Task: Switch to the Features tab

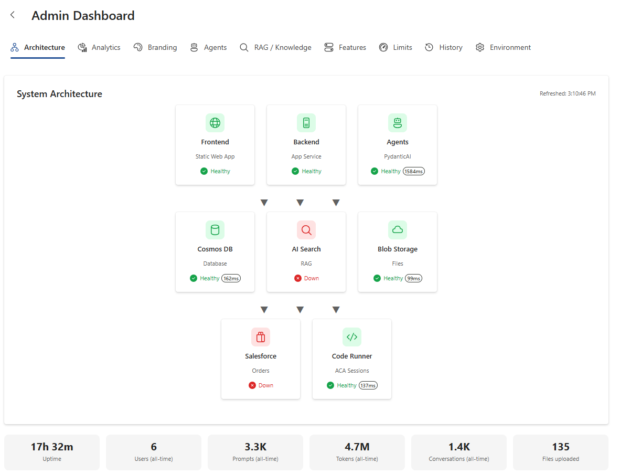Action: pos(345,47)
